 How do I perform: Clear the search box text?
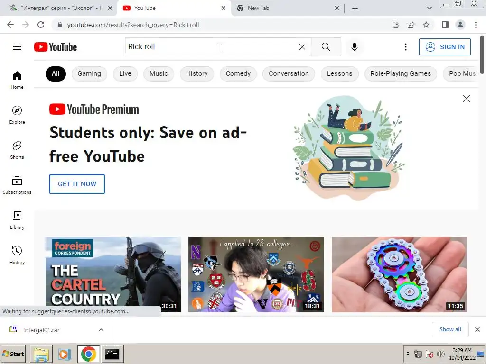[x=302, y=47]
